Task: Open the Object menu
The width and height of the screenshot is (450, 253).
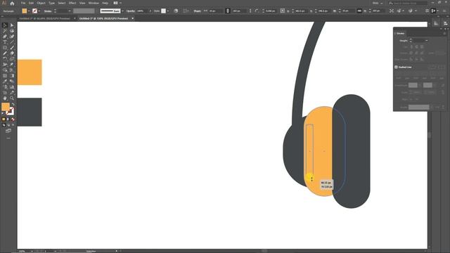Action: pyautogui.click(x=41, y=3)
